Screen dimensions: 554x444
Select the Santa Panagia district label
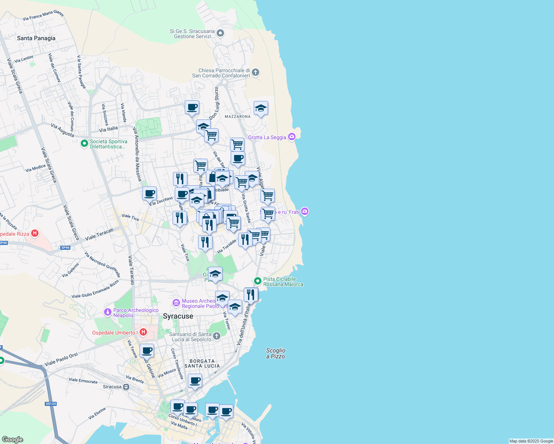coord(36,38)
